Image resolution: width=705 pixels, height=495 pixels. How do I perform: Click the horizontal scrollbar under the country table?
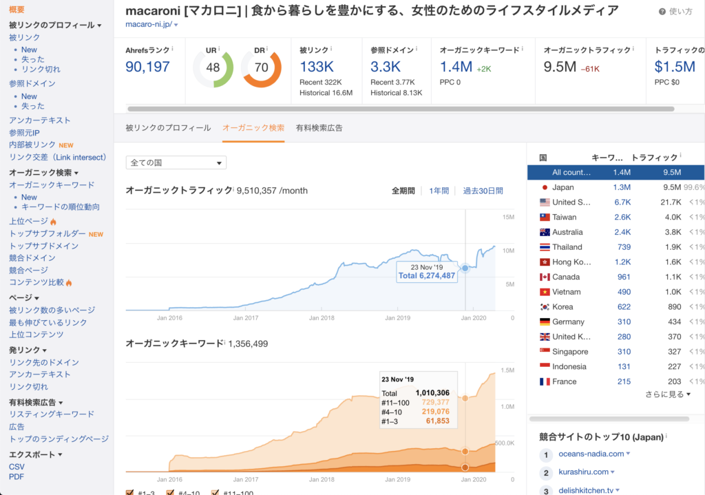[x=609, y=419]
